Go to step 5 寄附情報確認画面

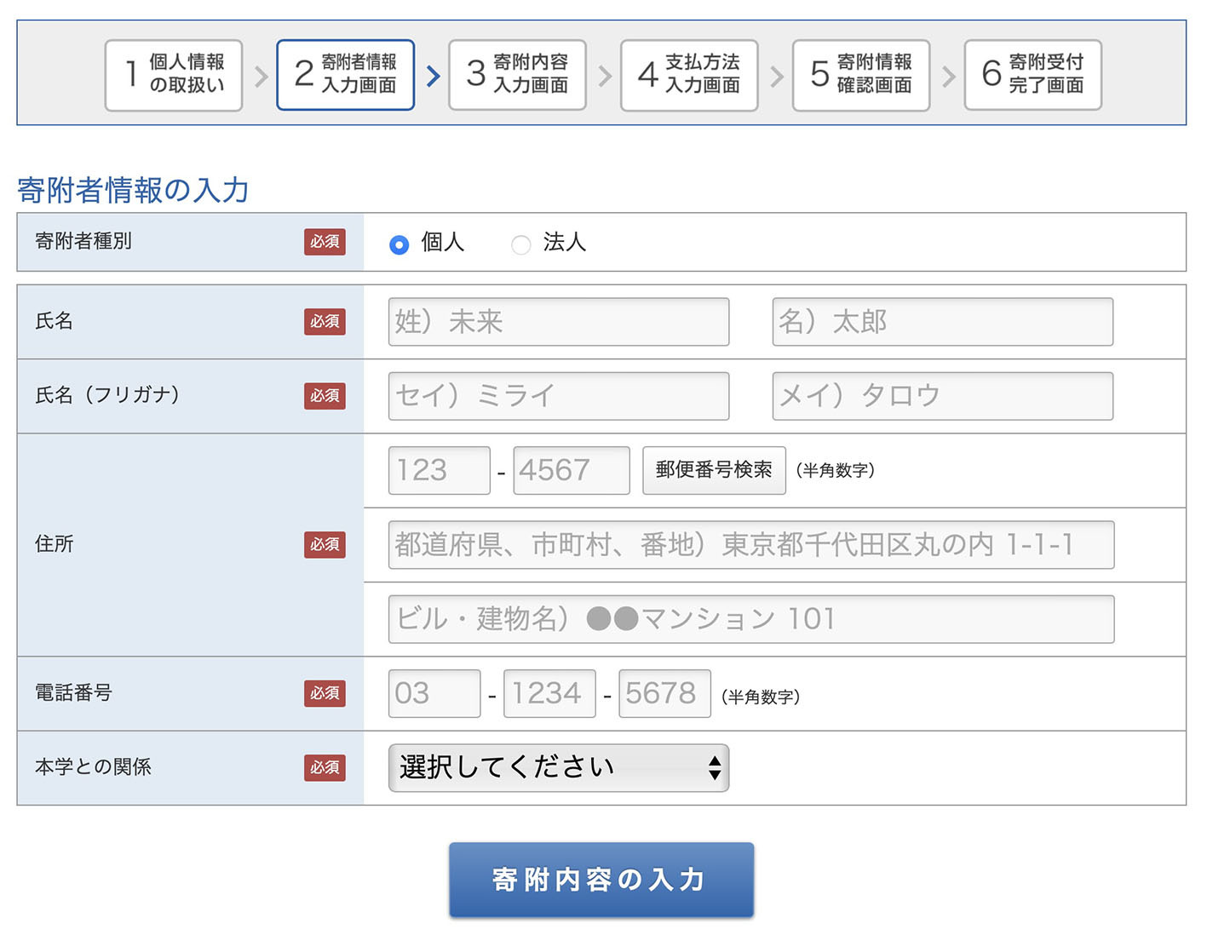point(860,75)
